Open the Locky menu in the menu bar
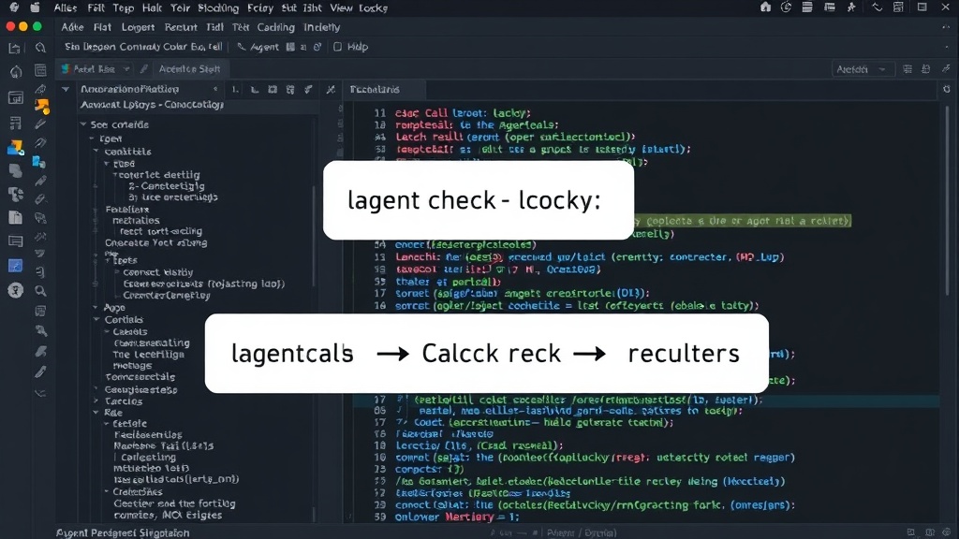This screenshot has width=959, height=539. (x=373, y=7)
